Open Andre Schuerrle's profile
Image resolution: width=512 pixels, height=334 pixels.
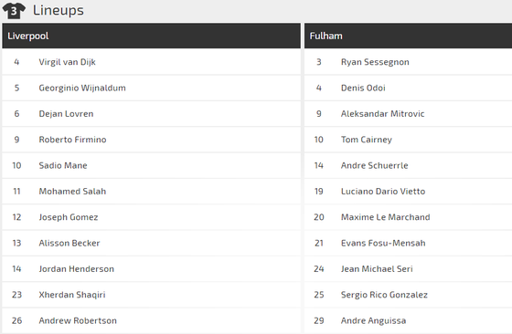(x=375, y=165)
